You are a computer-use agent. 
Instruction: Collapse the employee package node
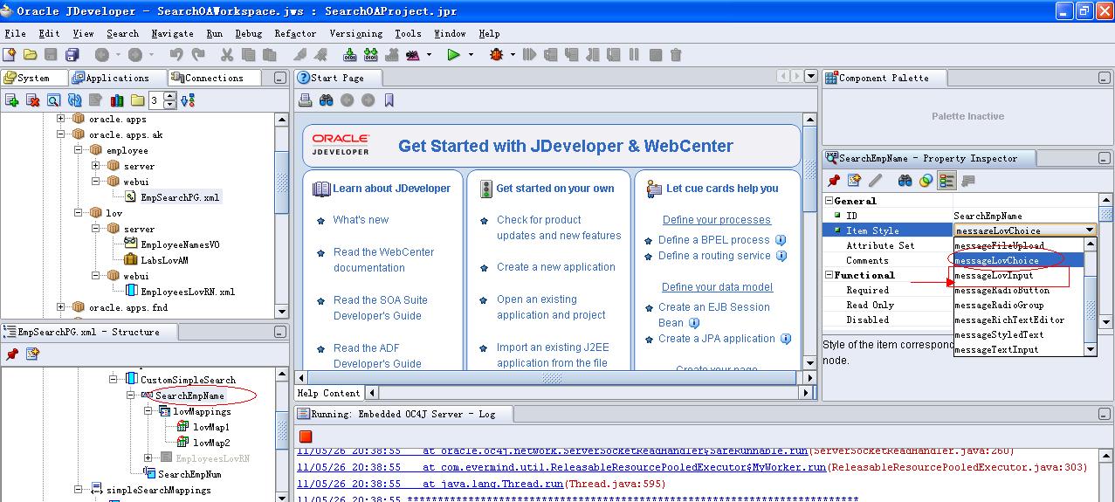click(x=78, y=150)
